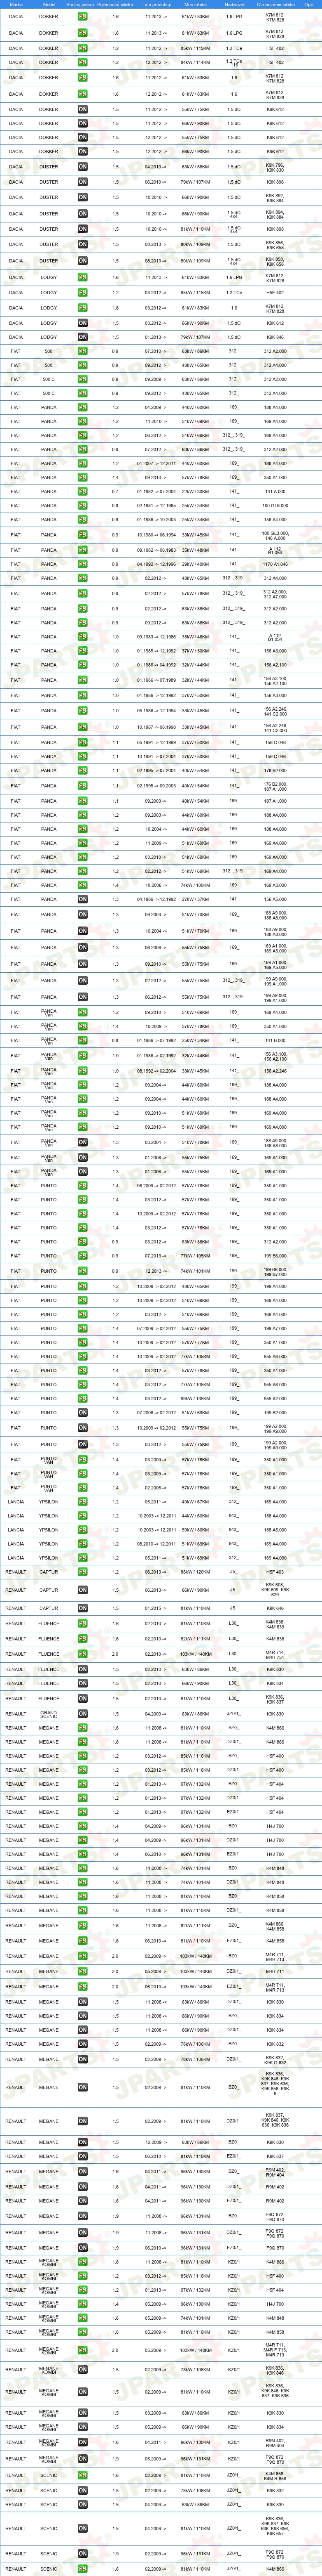Click petrol fuel icon in Panda 1170 A1.046 row

[x=83, y=564]
